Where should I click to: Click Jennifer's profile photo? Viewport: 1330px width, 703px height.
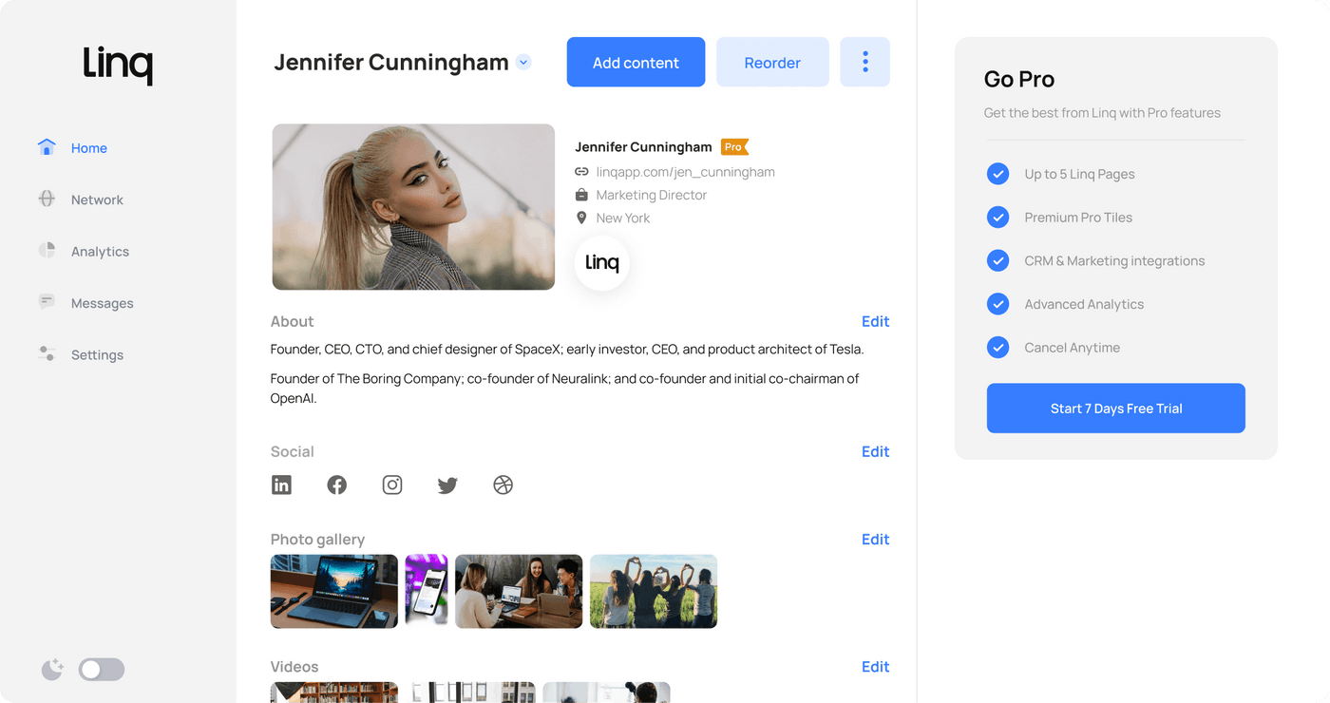click(413, 207)
